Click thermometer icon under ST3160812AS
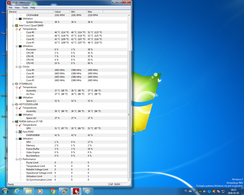This screenshot has height=195, width=244. (x=20, y=87)
